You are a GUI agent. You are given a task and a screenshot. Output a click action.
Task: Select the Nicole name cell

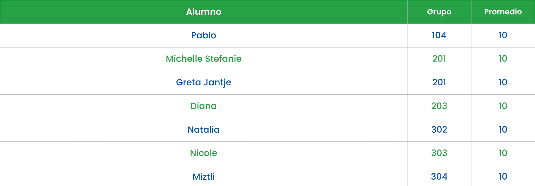pyautogui.click(x=204, y=153)
